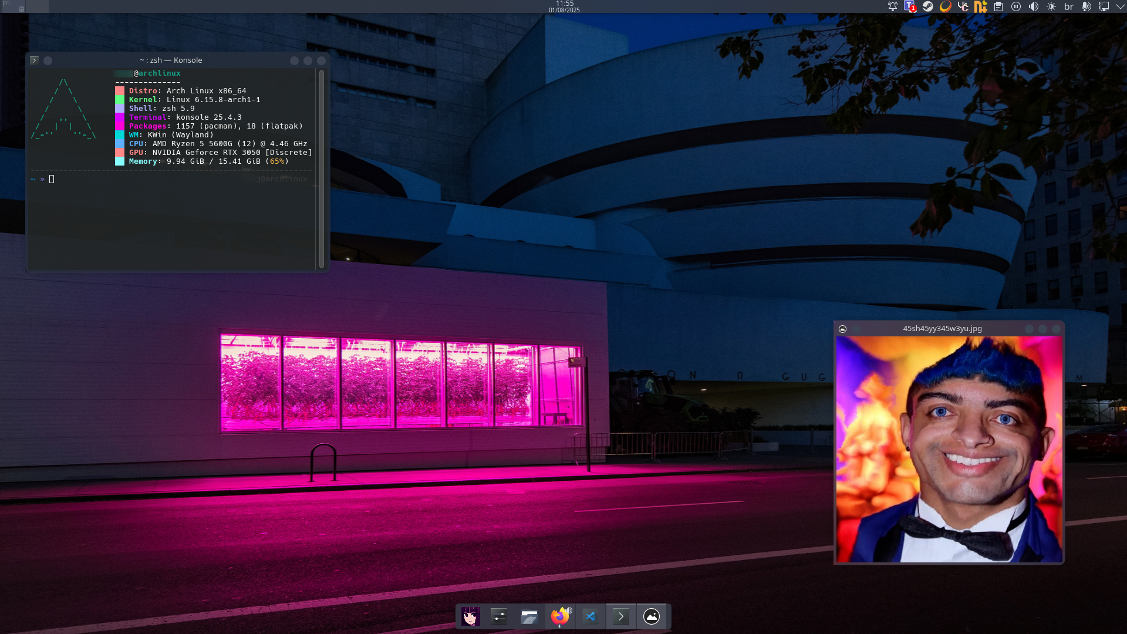Click the 'Memory' usage line in terminal
The image size is (1127, 634).
tap(209, 161)
